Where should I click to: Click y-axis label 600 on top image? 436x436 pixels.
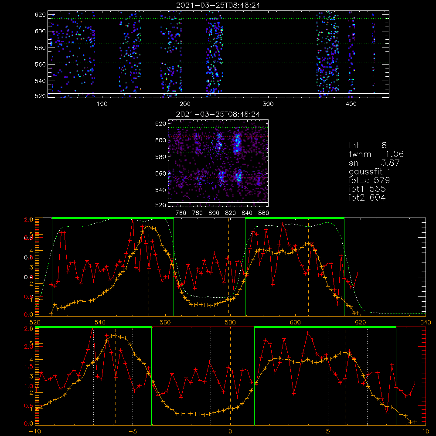click(x=40, y=31)
